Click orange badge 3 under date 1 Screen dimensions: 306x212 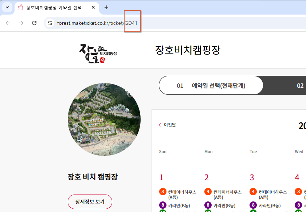[163, 192]
